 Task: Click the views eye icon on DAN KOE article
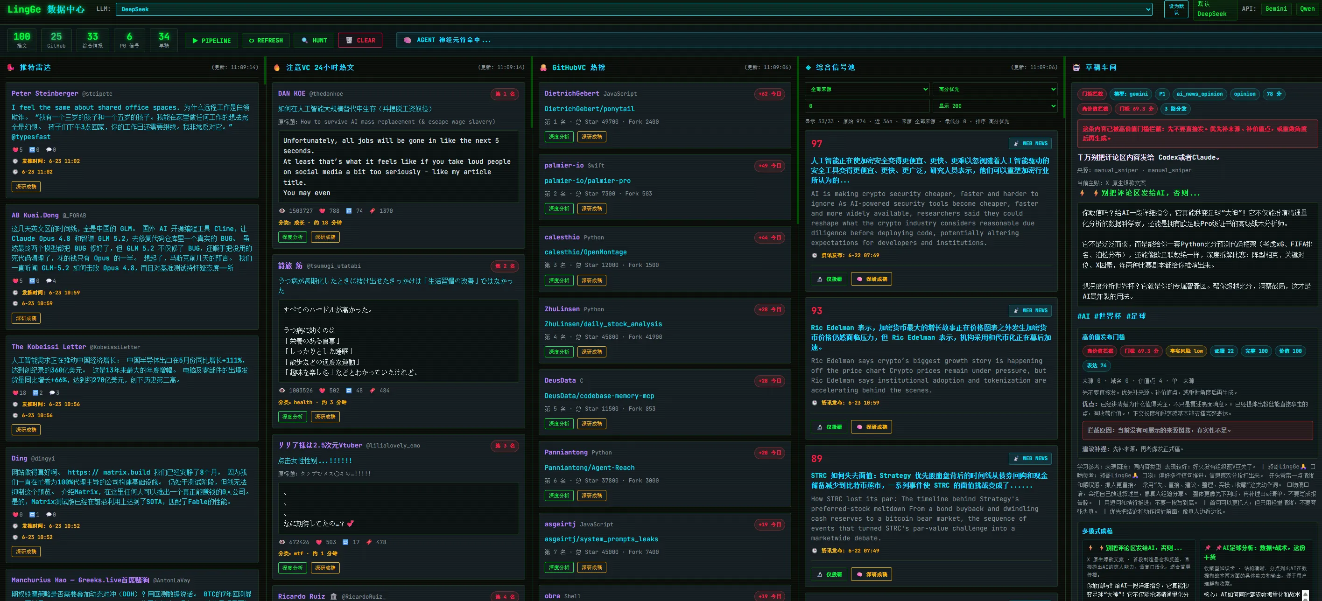tap(282, 211)
